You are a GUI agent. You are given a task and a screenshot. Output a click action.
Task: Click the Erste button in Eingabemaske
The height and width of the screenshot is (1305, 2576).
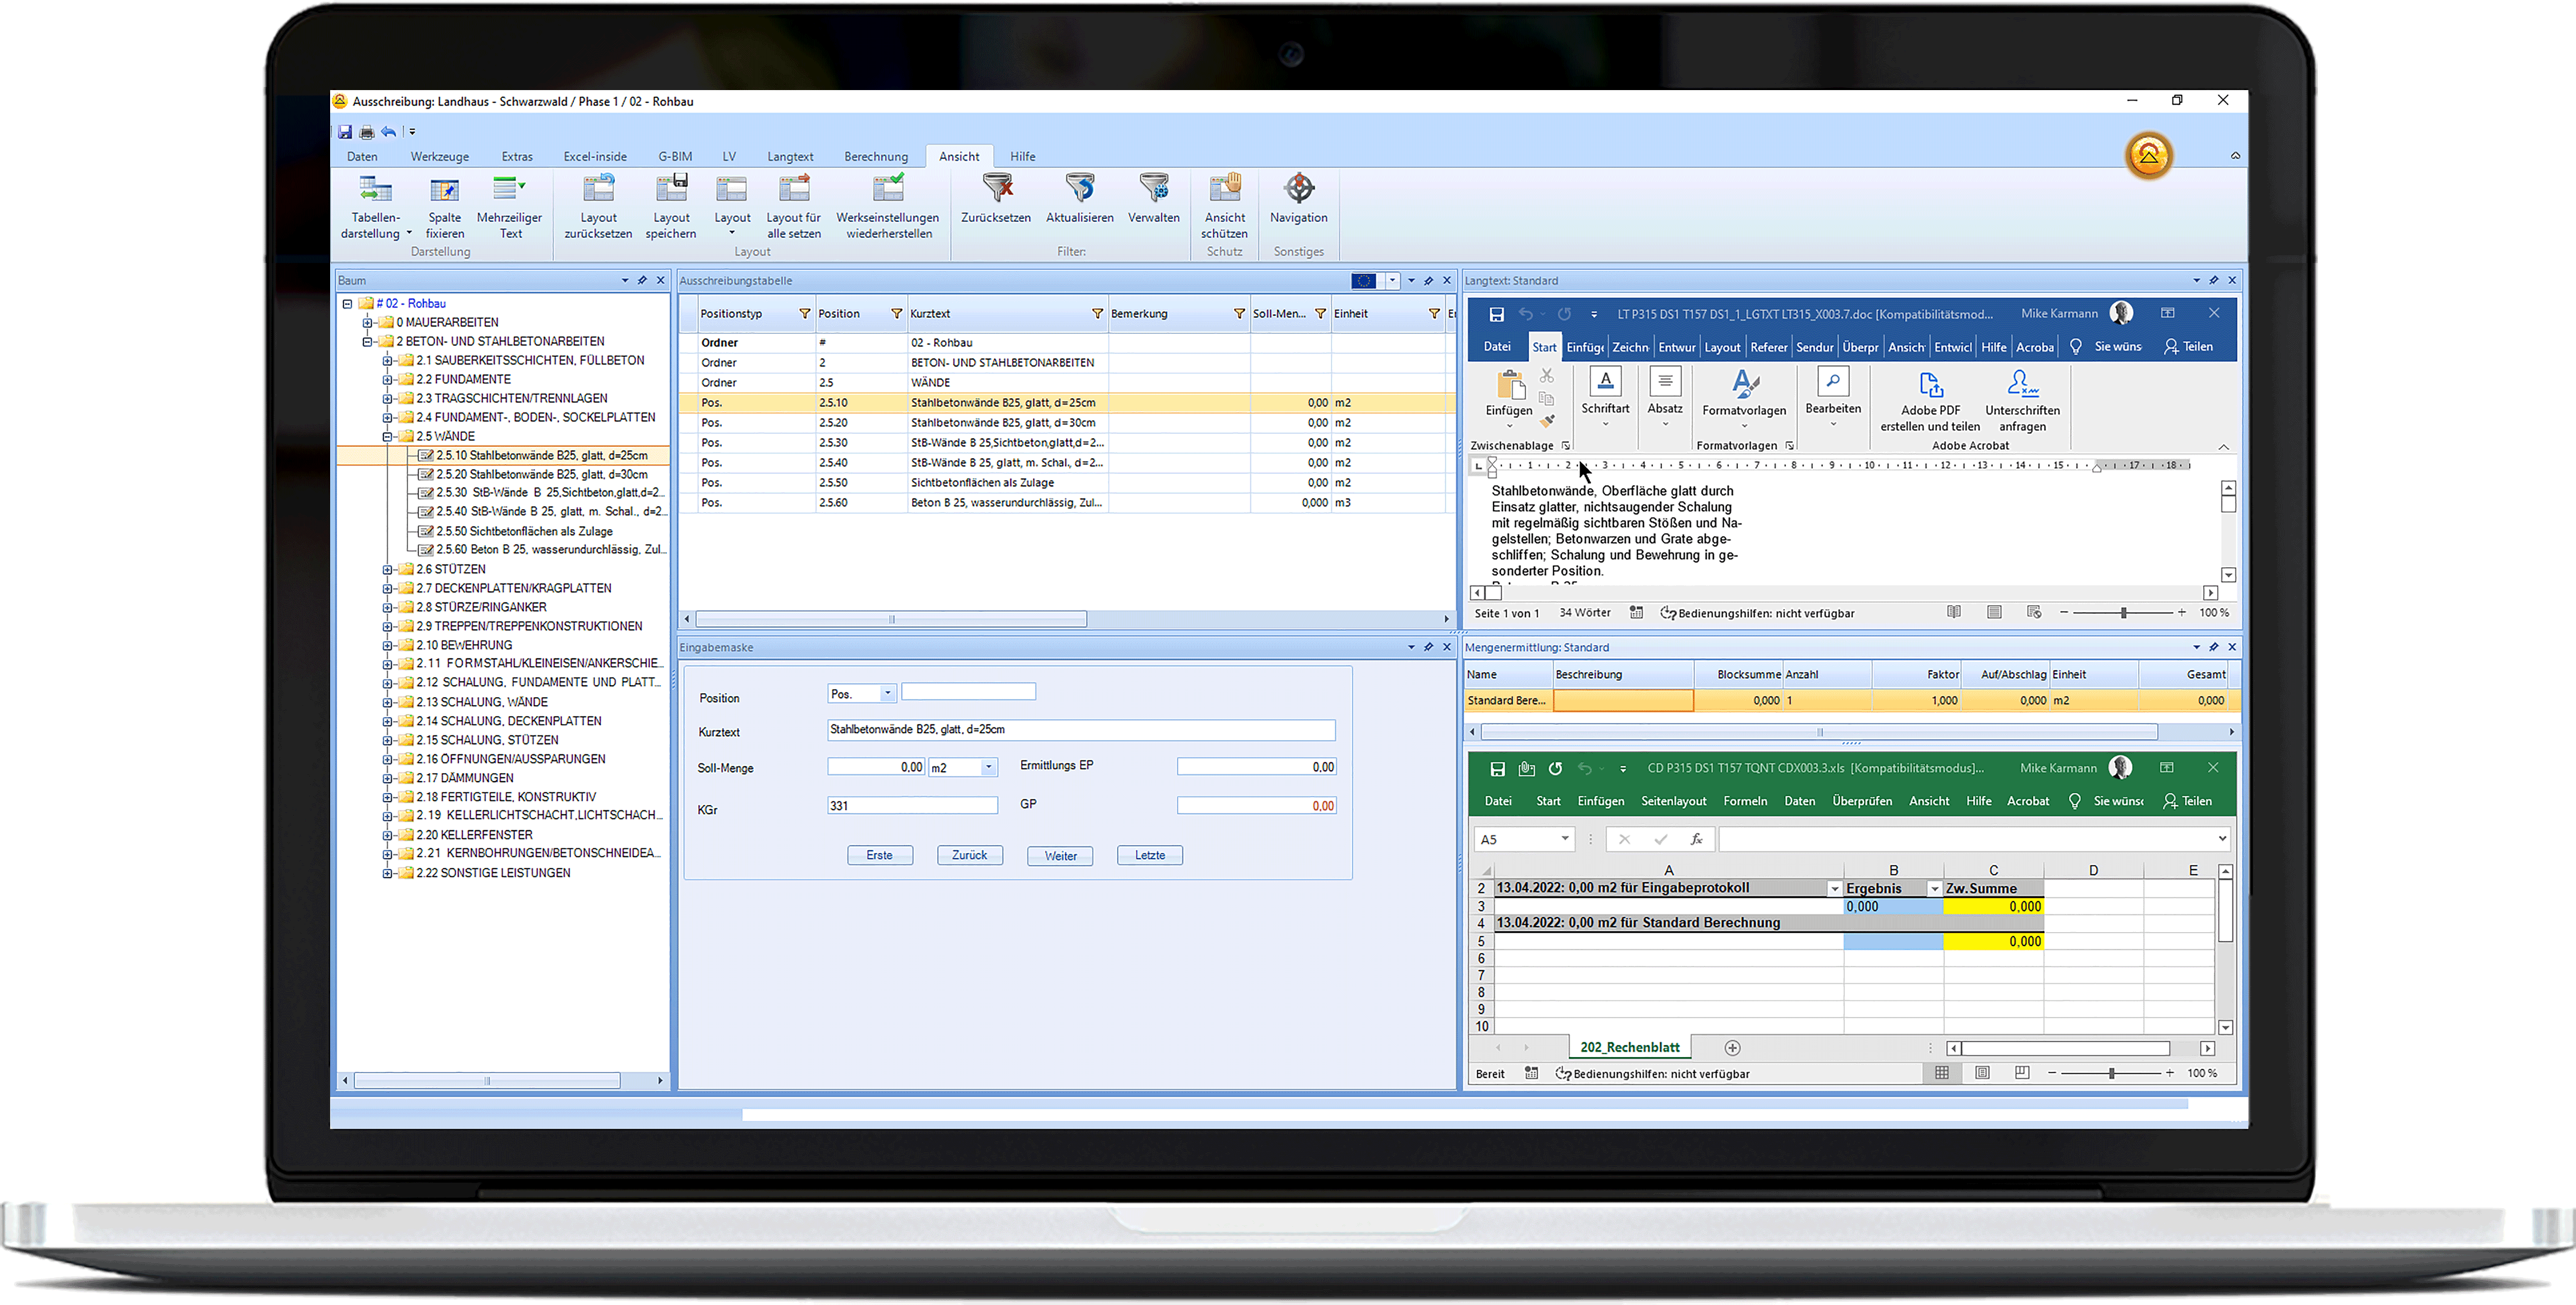880,855
